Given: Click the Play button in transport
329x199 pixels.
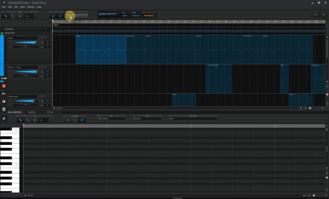Looking at the screenshot, I should click(x=77, y=16).
